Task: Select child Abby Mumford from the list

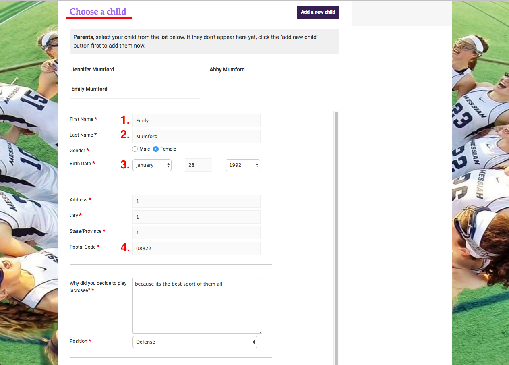Action: [227, 69]
